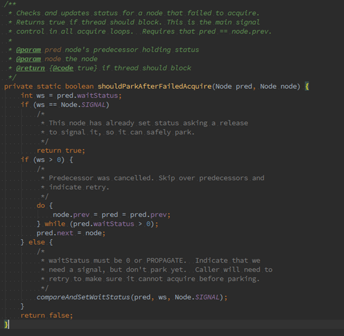Screen dimensions: 344x336
Task: Click the 'return true;' statement
Action: click(61, 151)
